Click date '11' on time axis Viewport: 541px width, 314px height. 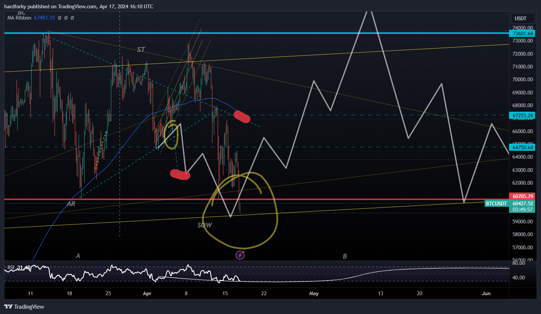coord(30,294)
